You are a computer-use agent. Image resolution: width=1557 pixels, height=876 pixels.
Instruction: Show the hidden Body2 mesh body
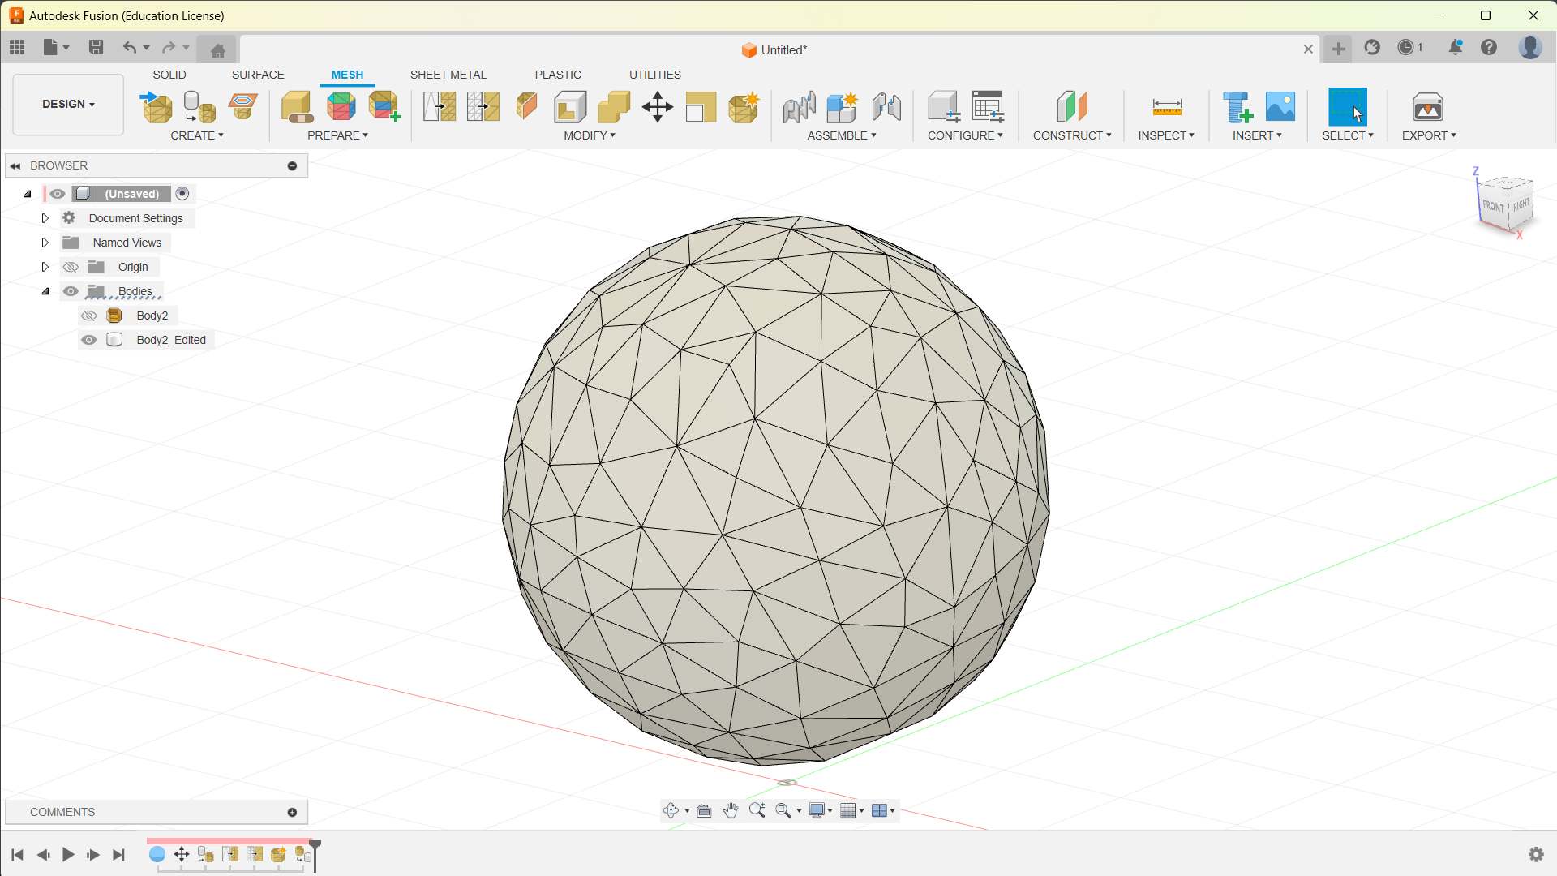(89, 316)
